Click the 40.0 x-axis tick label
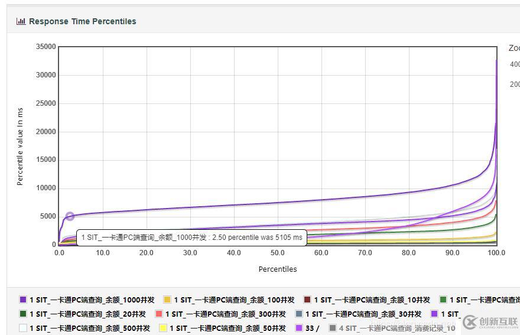This screenshot has height=335, width=520. coord(234,253)
